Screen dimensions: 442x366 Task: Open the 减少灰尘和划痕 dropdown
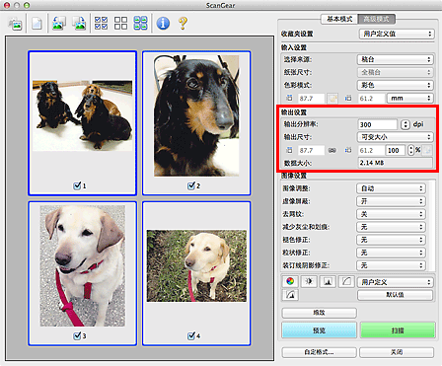click(x=391, y=227)
